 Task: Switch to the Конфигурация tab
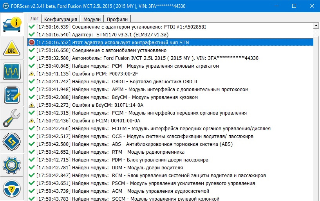(61, 20)
